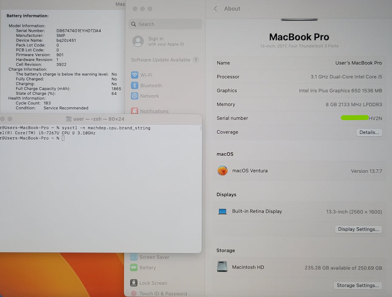Click the sysctl machdep.cpu.brand_string command line

(106, 128)
